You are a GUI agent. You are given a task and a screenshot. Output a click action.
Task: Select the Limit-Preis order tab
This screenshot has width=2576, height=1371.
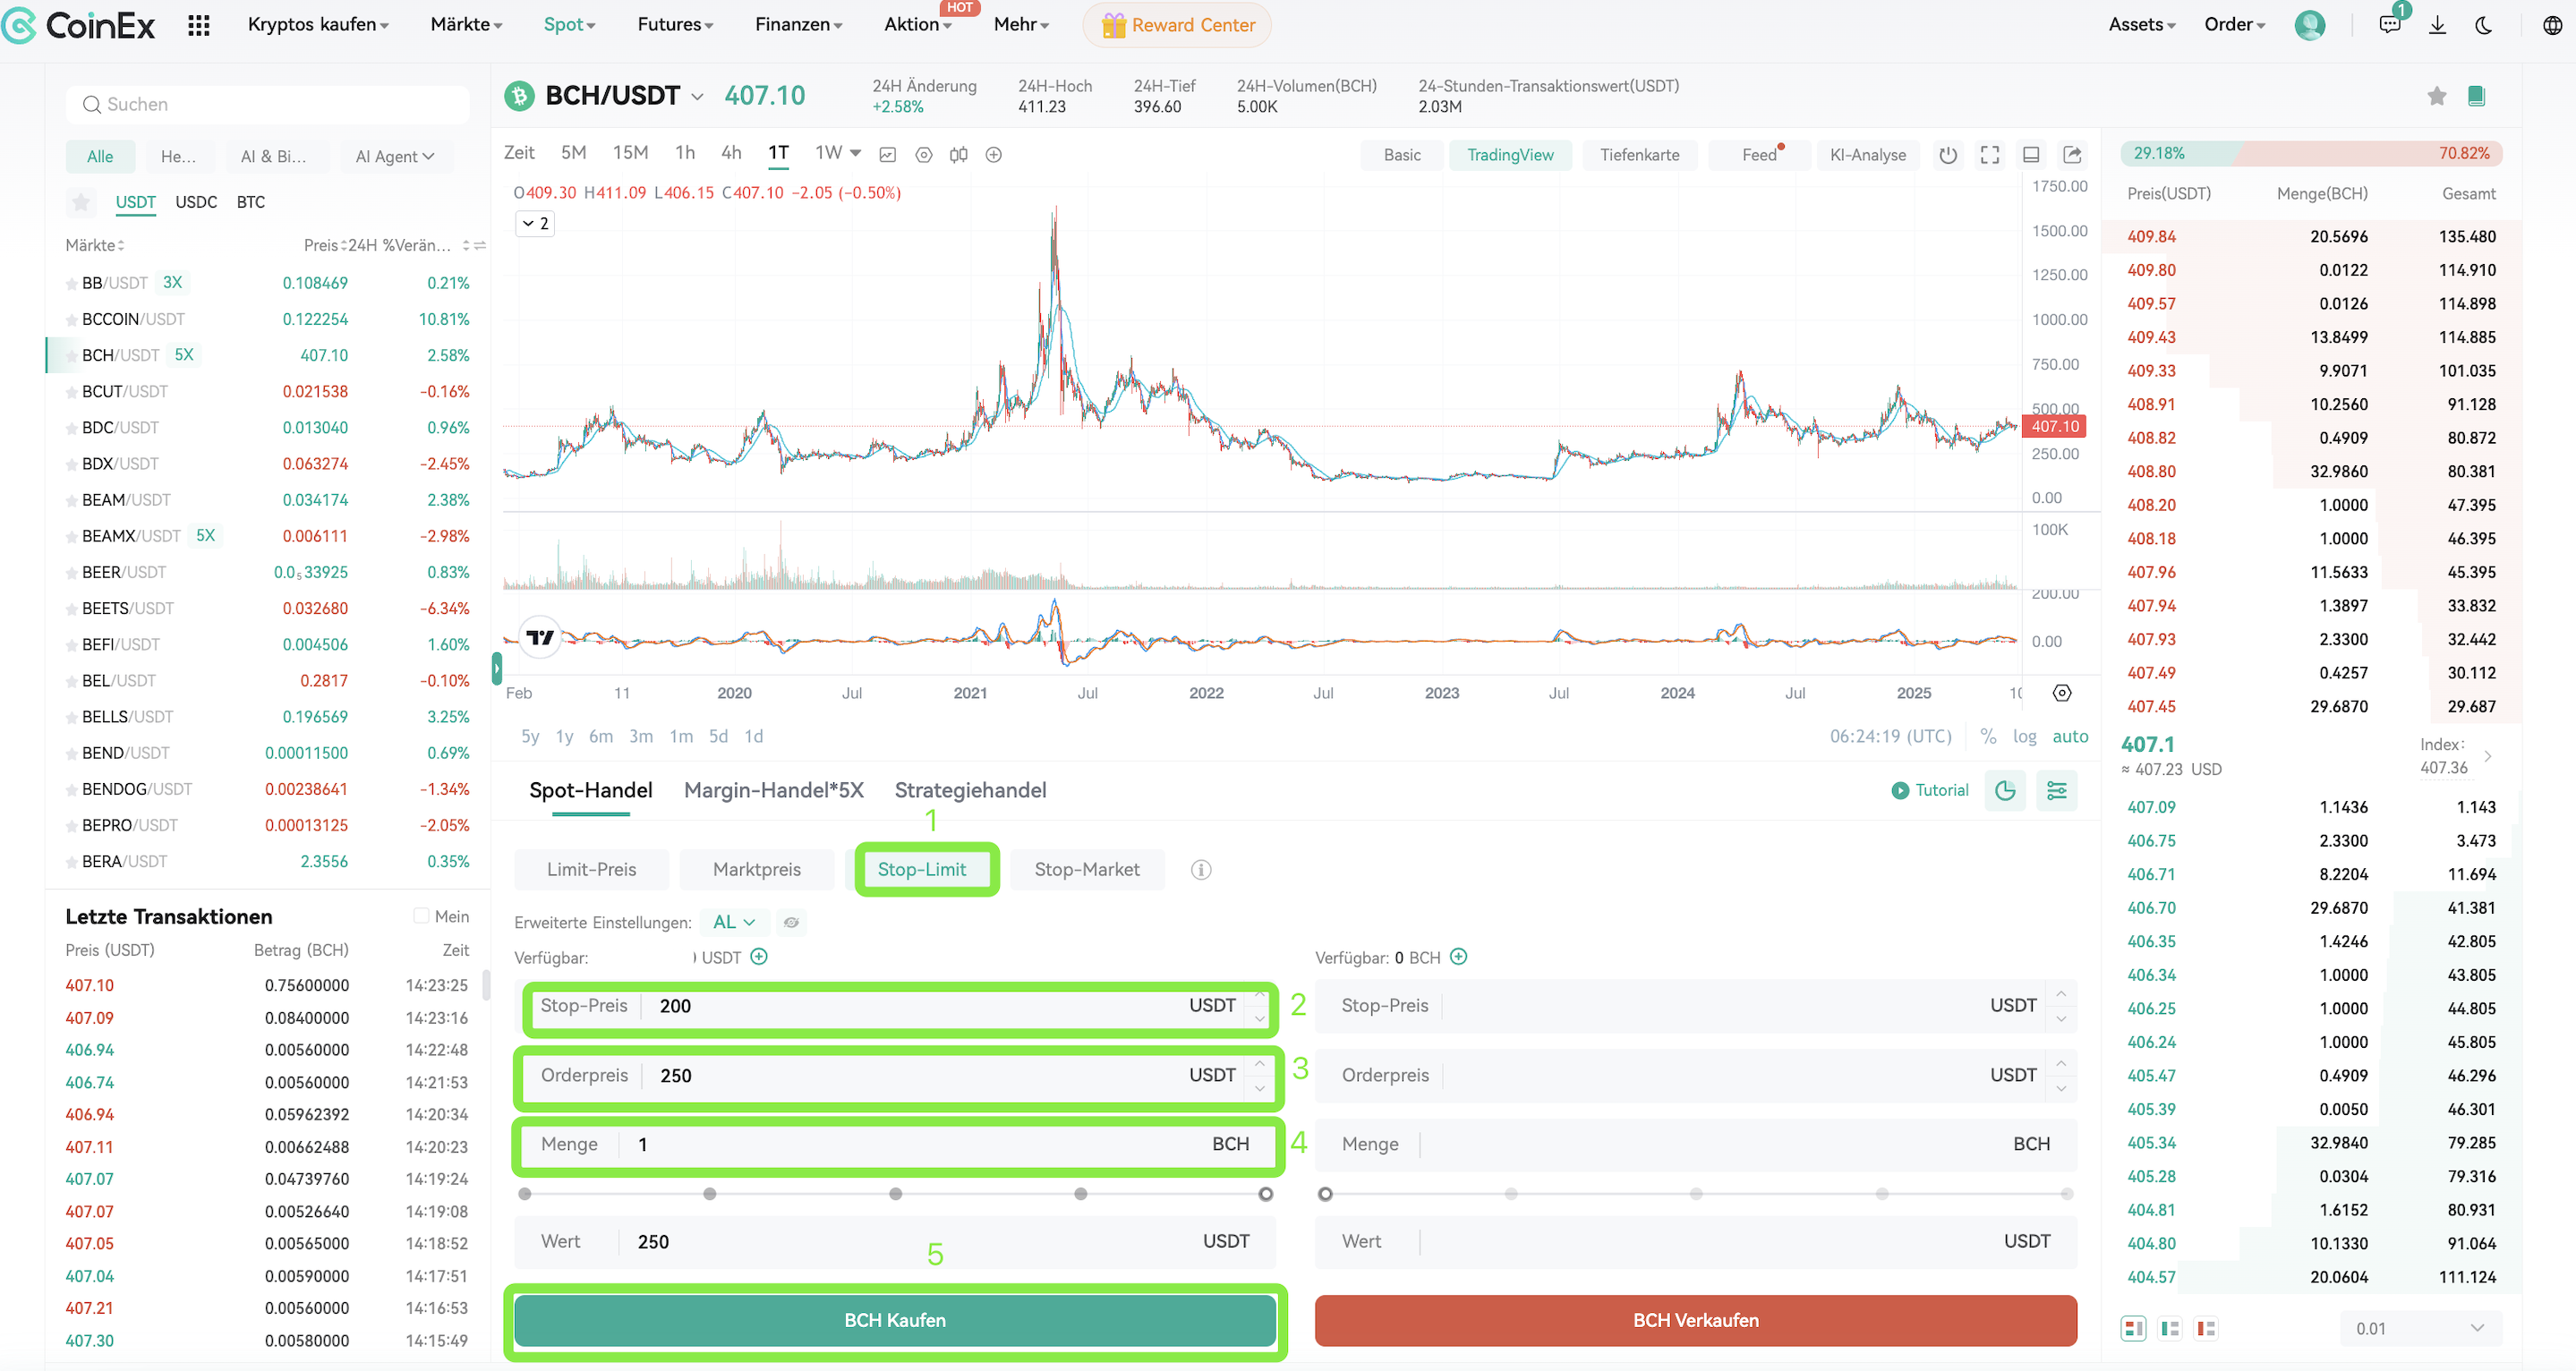coord(591,869)
